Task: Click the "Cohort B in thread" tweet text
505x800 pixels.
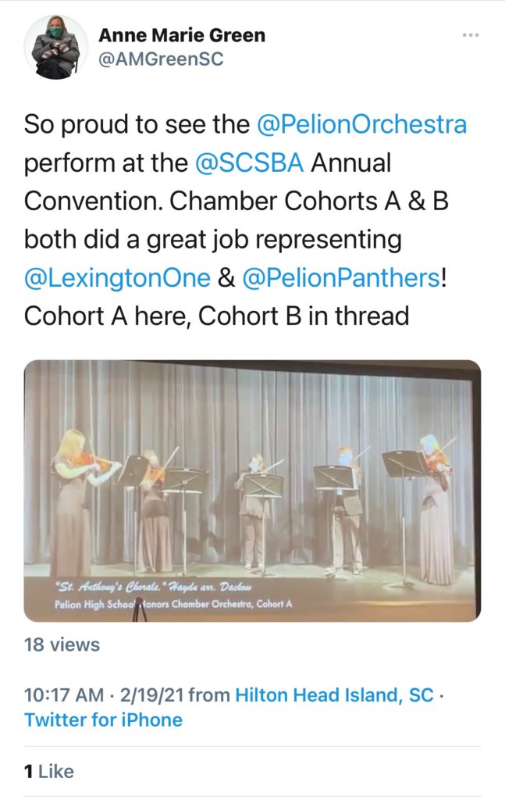Action: point(304,316)
